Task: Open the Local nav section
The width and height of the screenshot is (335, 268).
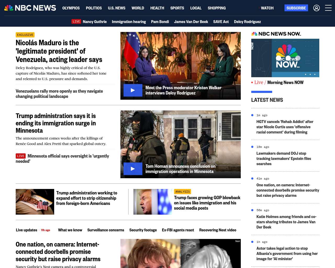Action: [196, 8]
